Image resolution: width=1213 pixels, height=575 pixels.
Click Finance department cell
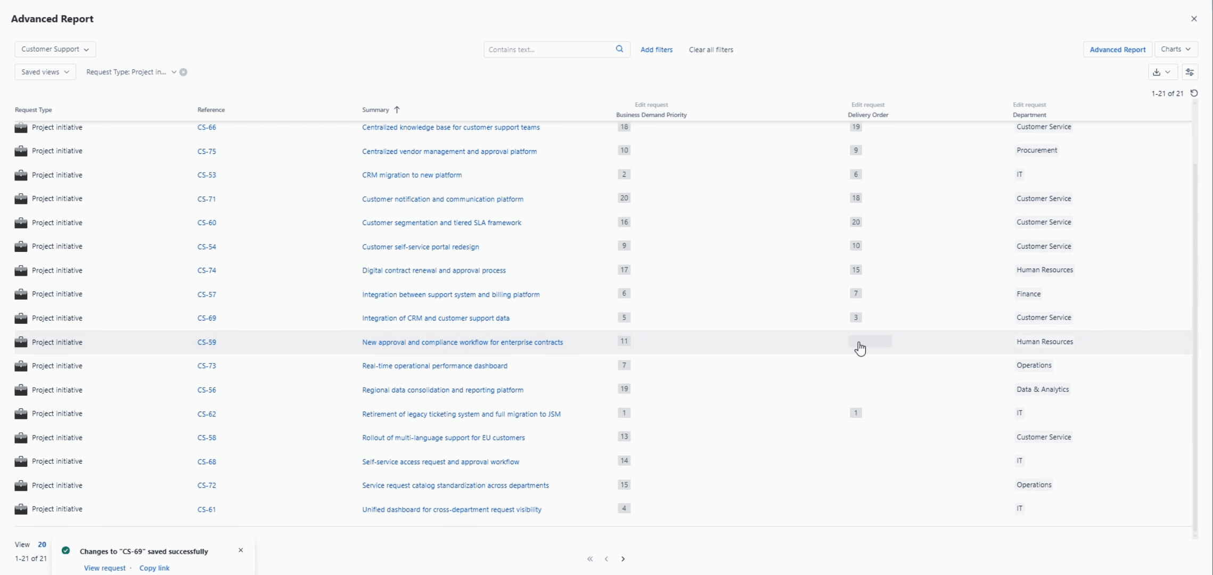coord(1028,294)
